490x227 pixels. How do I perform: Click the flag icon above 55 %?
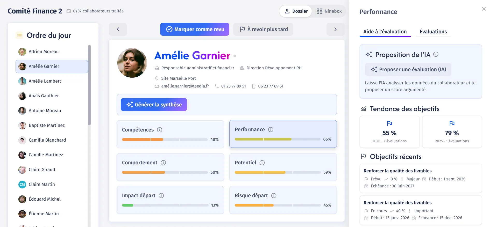(389, 123)
